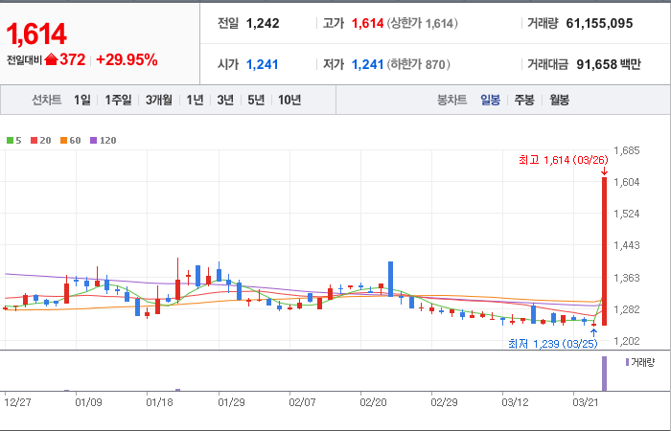Click the 거래량 value 61,155,095
The width and height of the screenshot is (671, 431).
[x=599, y=23]
